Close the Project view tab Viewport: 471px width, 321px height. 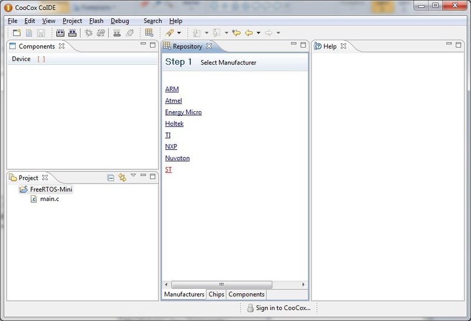[x=45, y=178]
